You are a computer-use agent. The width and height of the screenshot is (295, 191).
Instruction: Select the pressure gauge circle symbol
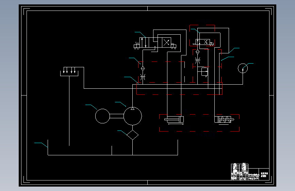(x=243, y=68)
